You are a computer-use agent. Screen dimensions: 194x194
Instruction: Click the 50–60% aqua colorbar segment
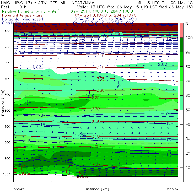(x=182, y=103)
